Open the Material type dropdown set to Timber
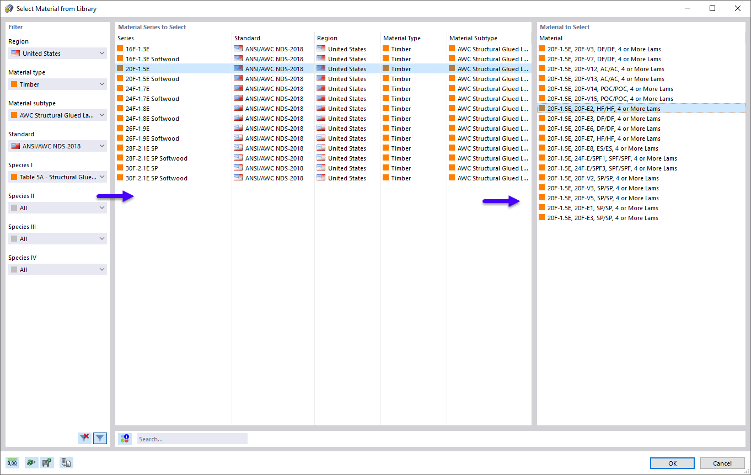The height and width of the screenshot is (475, 751). pos(57,84)
